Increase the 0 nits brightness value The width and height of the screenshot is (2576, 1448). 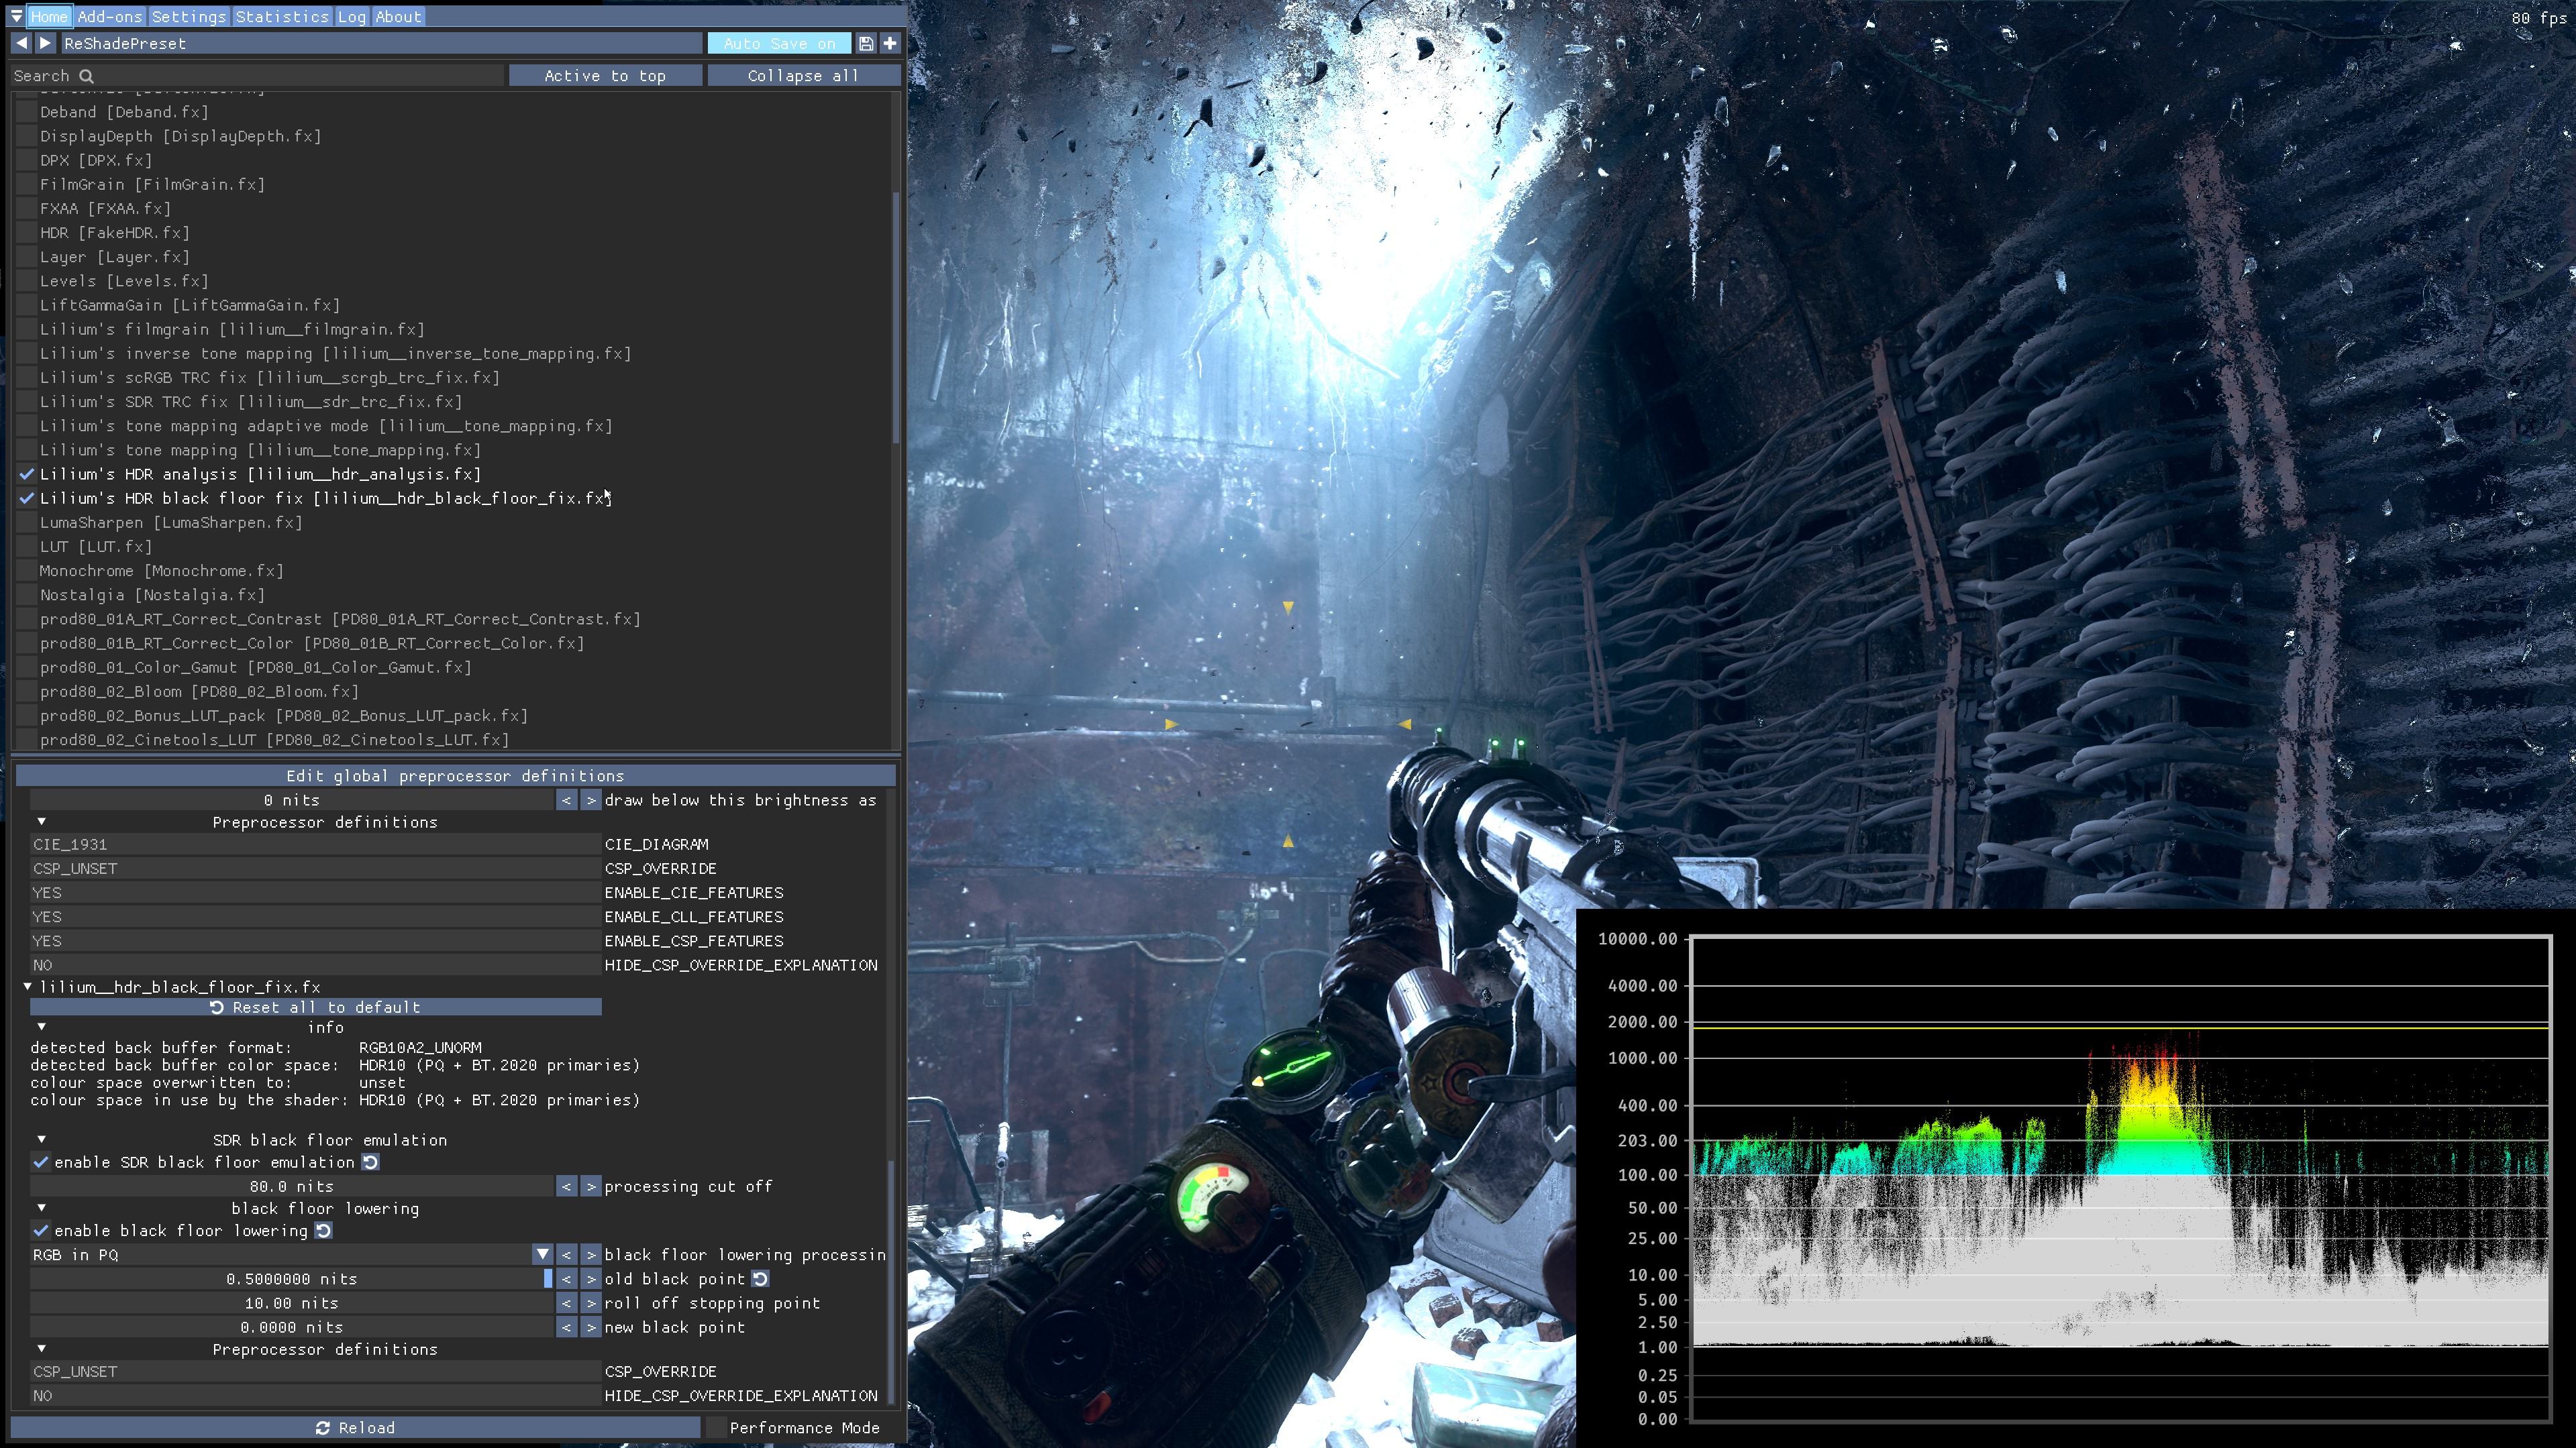coord(591,800)
